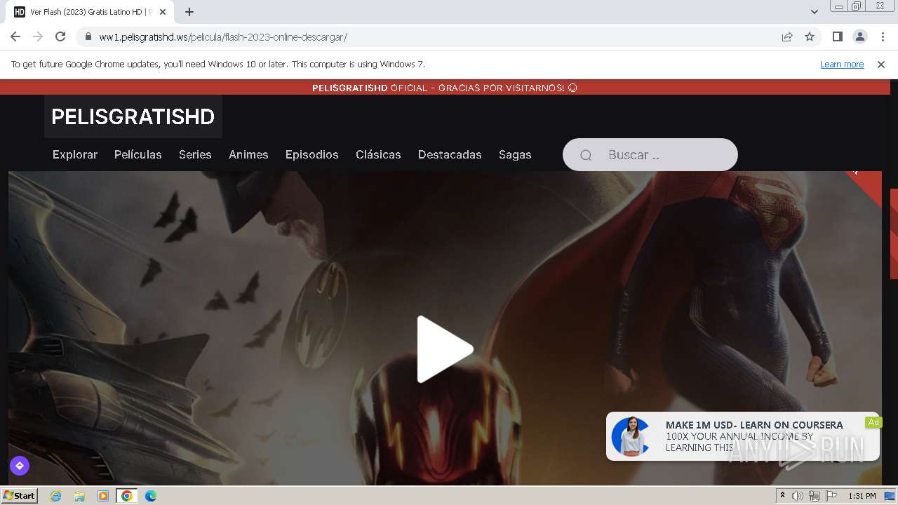Screen dimensions: 898x505
Task: Open Chrome three-dot menu
Action: point(883,36)
